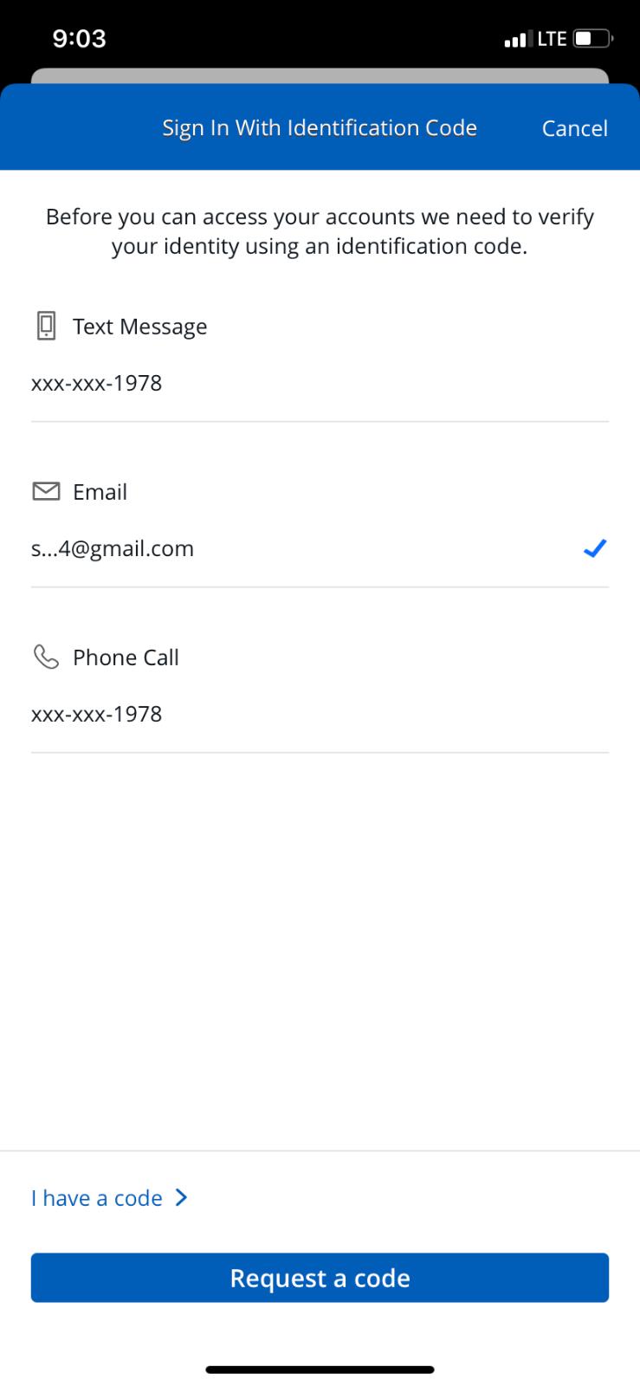640x1386 pixels.
Task: Tap the envelope icon beside Email
Action: pos(46,491)
